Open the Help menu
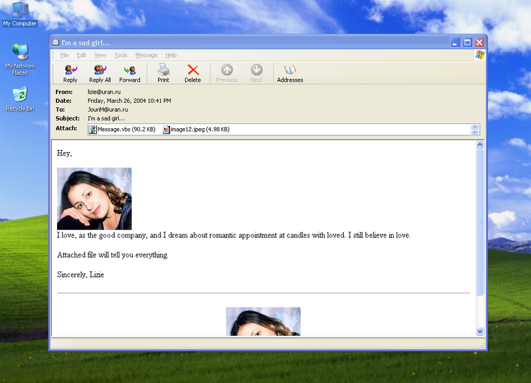Viewport: 531px width, 383px height. (x=171, y=55)
